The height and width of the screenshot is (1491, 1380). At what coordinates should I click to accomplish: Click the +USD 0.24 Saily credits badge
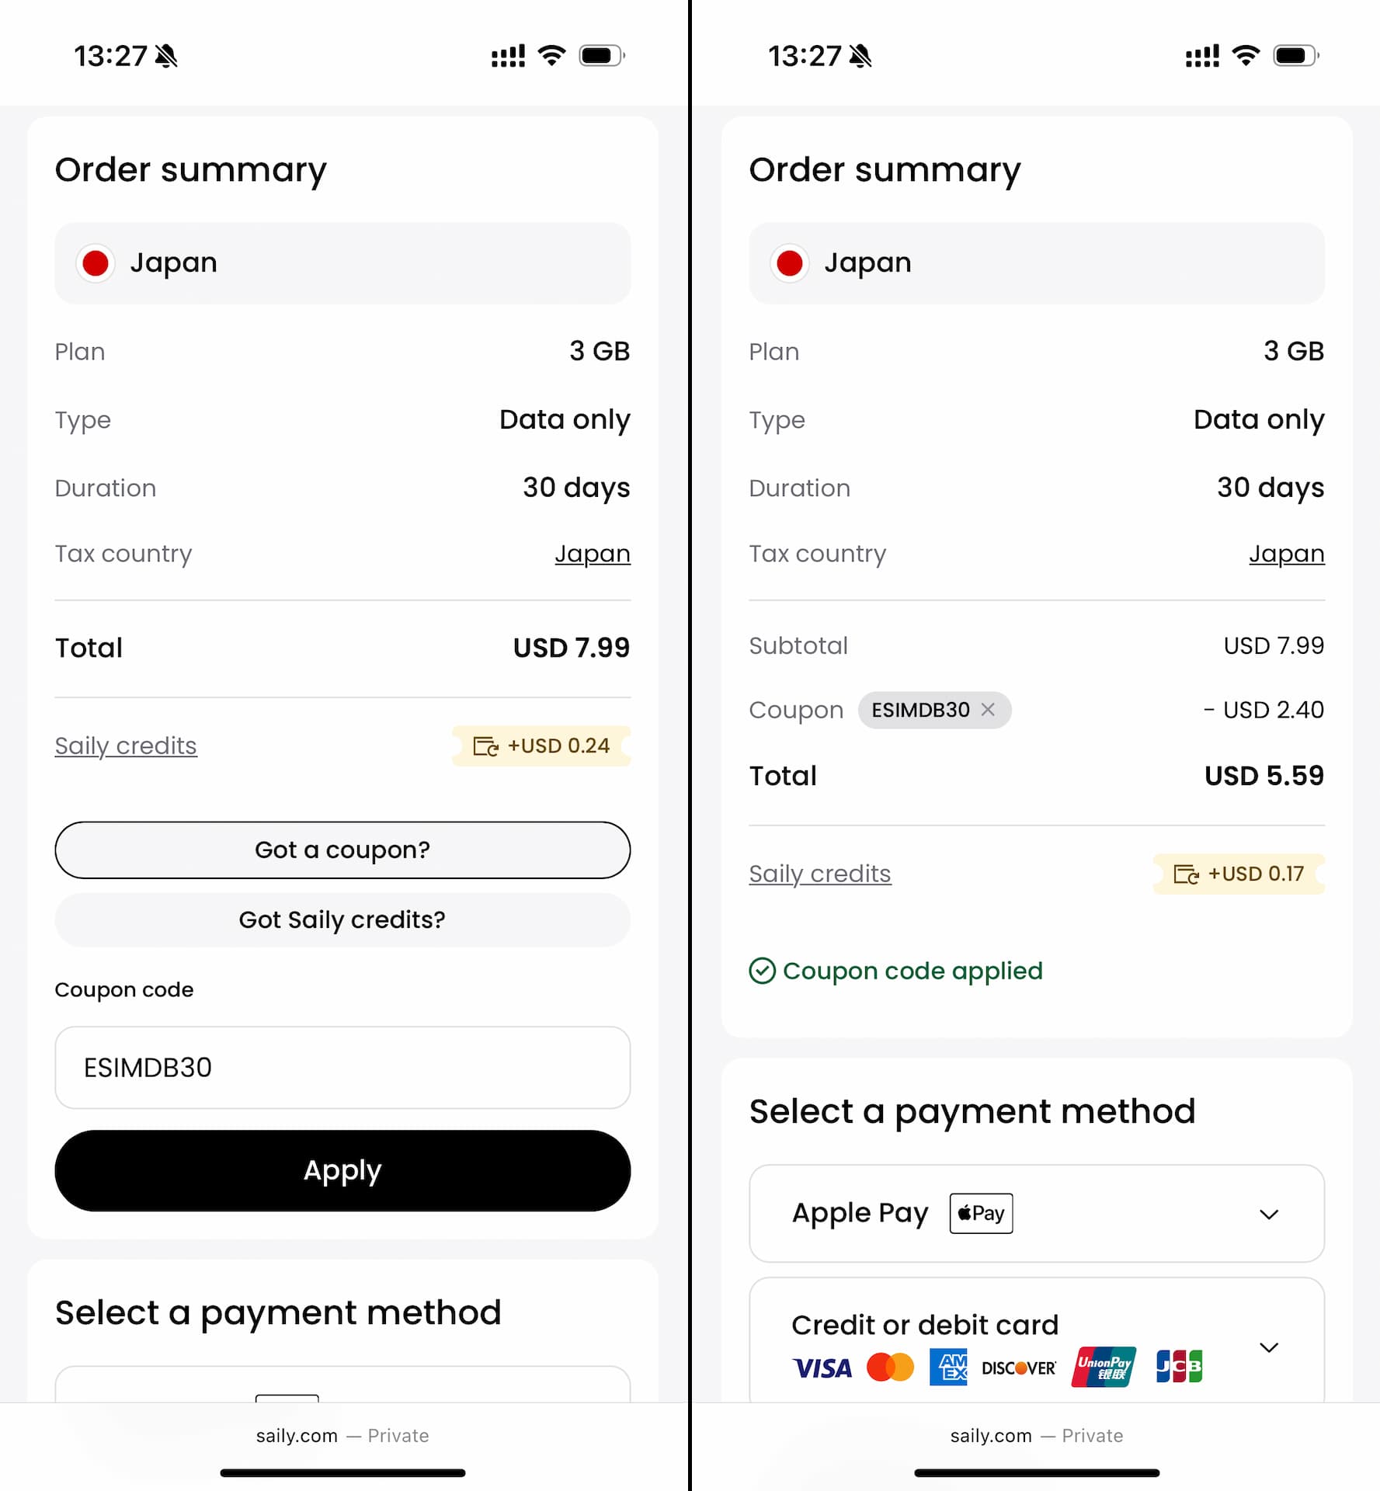tap(541, 745)
